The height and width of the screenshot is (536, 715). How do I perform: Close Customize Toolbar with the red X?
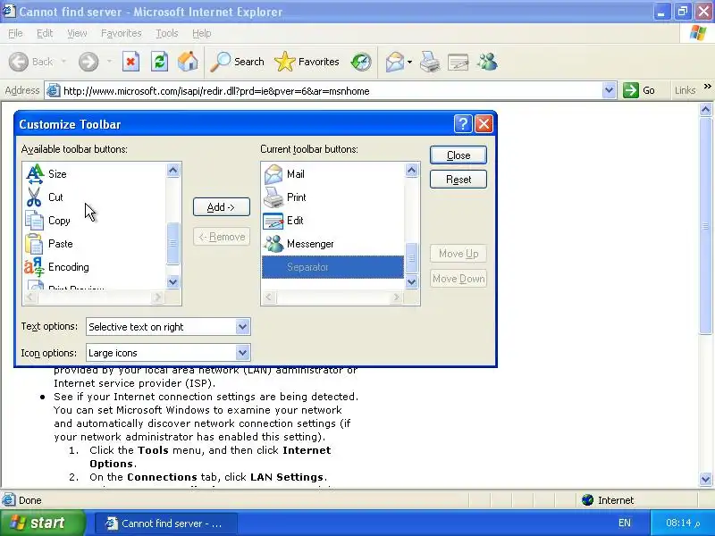[484, 123]
